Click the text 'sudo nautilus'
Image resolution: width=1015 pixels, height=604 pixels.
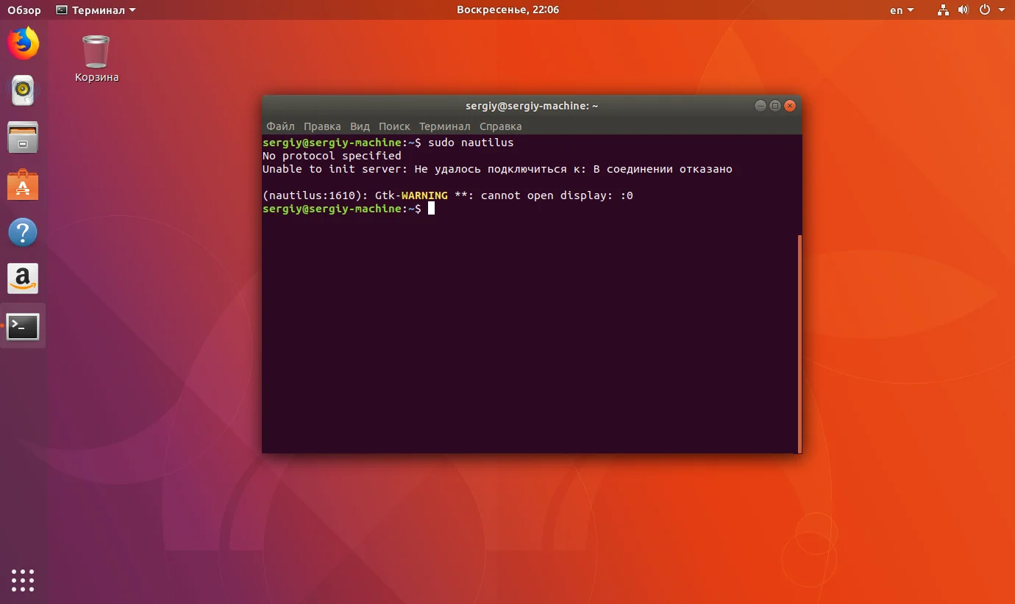(x=471, y=143)
